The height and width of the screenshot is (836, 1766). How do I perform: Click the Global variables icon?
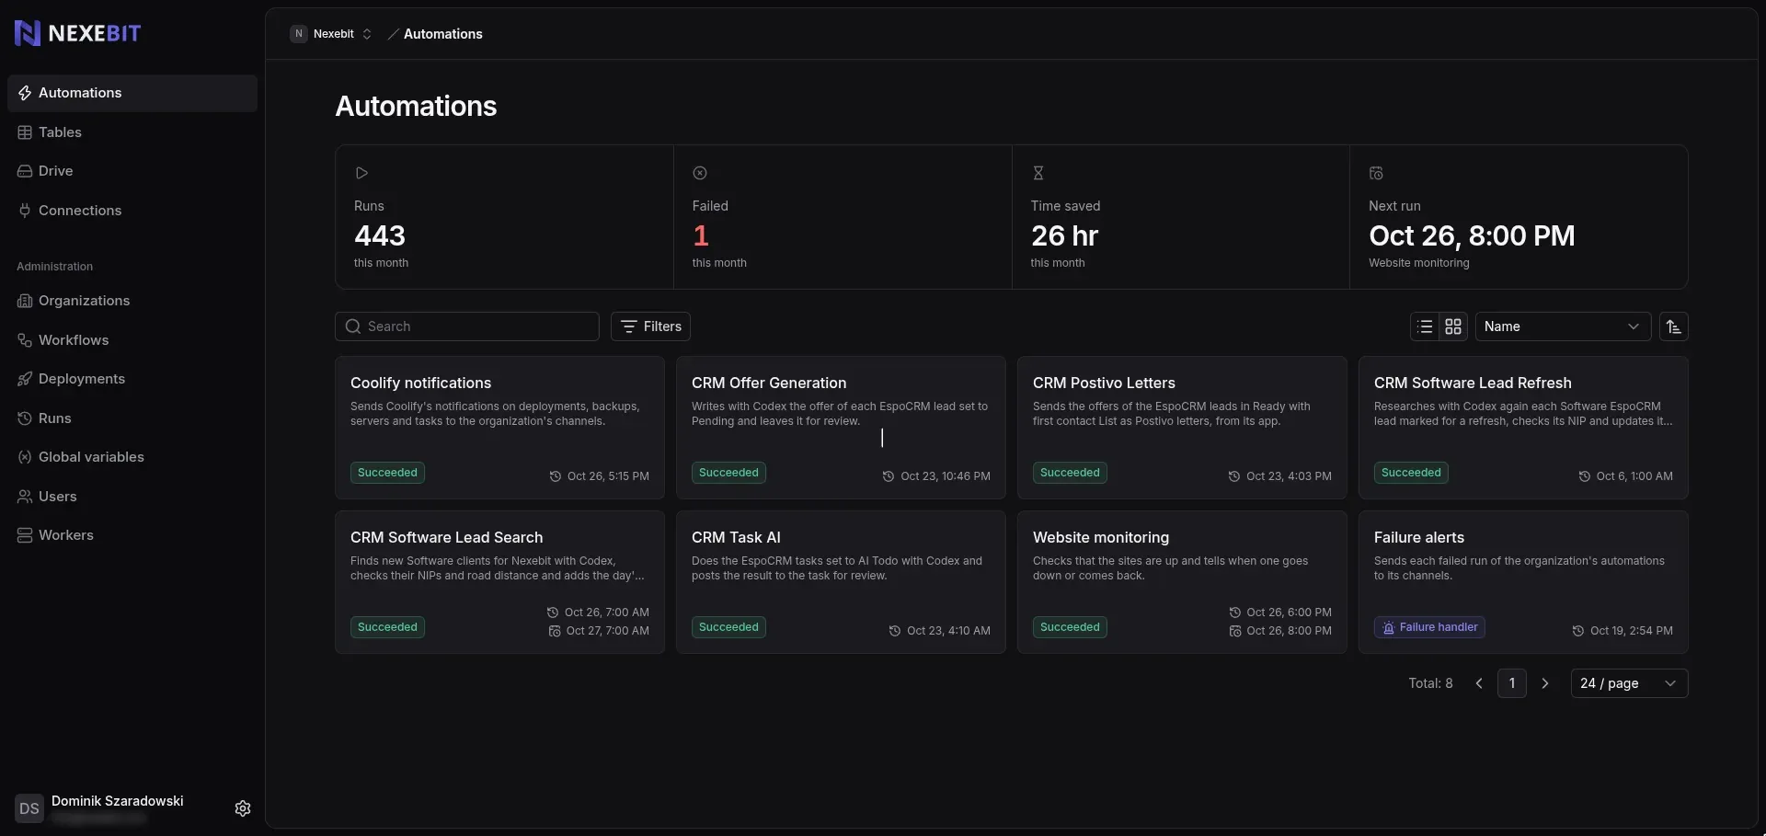pyautogui.click(x=25, y=457)
